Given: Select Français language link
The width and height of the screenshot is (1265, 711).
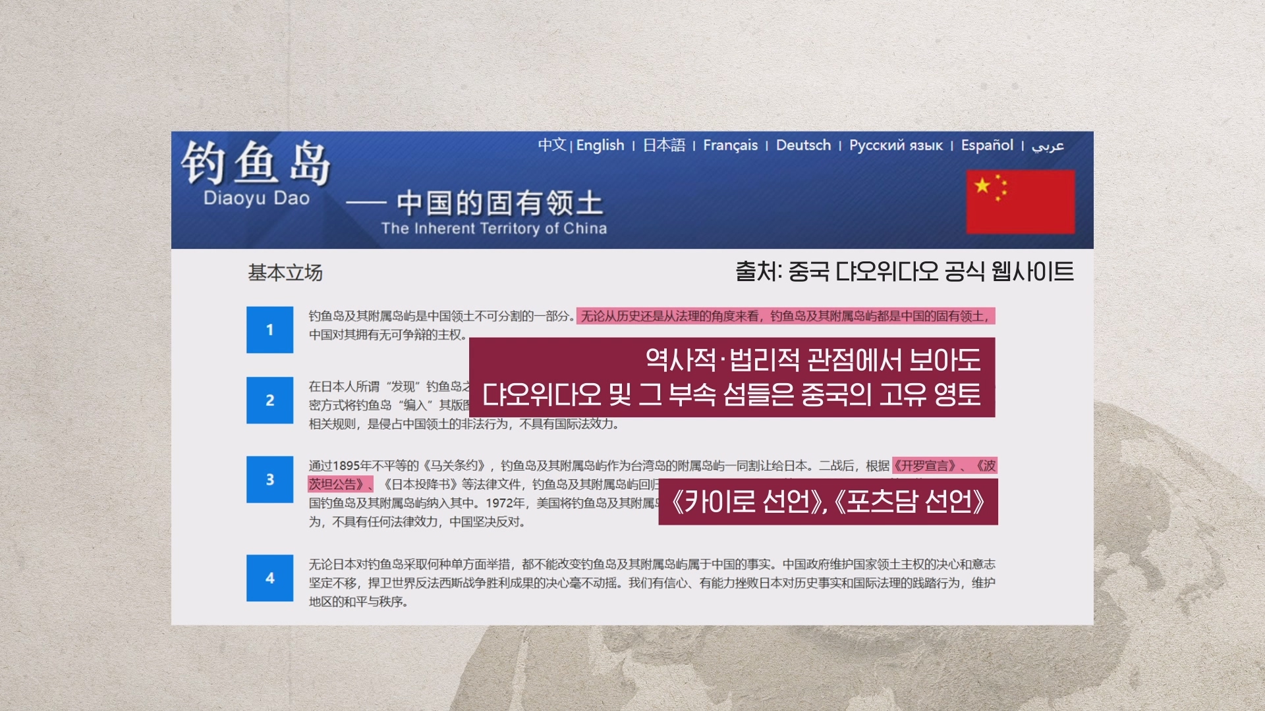Looking at the screenshot, I should pyautogui.click(x=730, y=145).
